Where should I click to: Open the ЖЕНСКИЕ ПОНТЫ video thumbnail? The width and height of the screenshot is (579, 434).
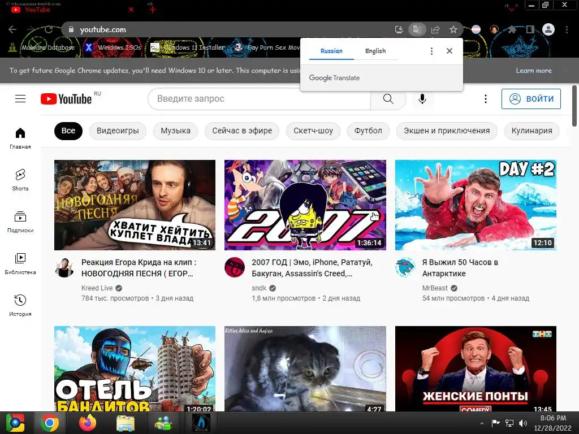tap(476, 368)
